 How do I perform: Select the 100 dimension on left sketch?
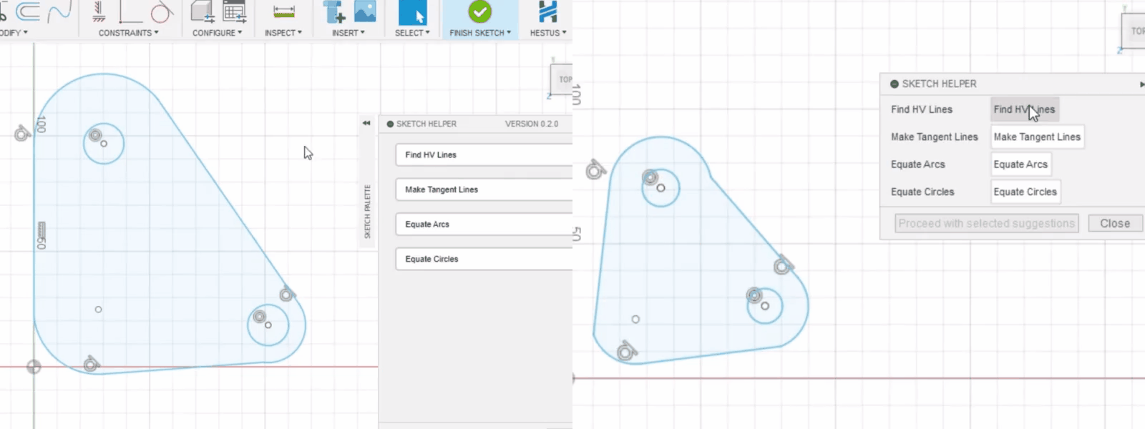(41, 124)
